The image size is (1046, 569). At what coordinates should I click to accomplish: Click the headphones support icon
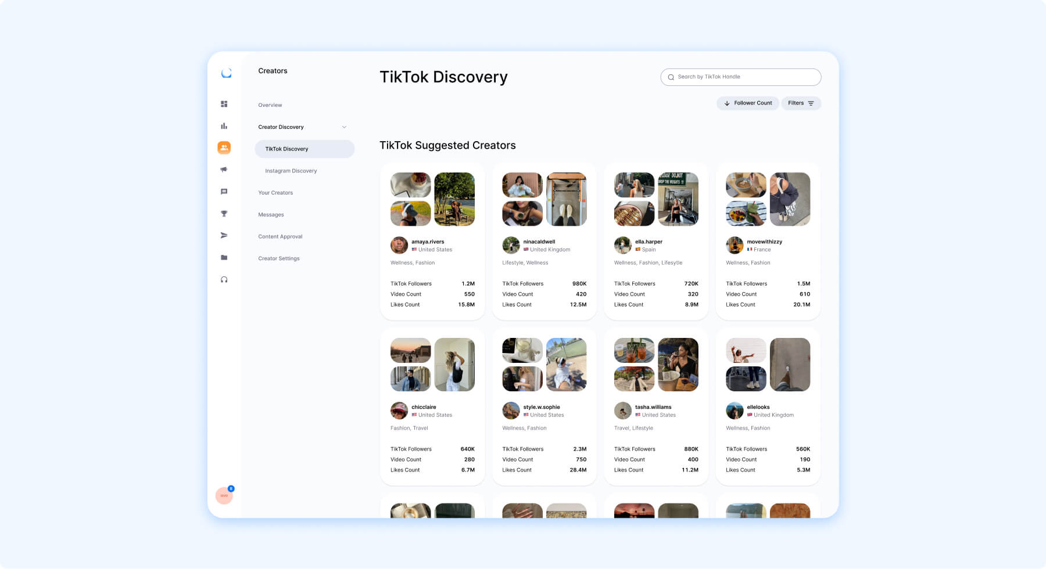tap(224, 279)
